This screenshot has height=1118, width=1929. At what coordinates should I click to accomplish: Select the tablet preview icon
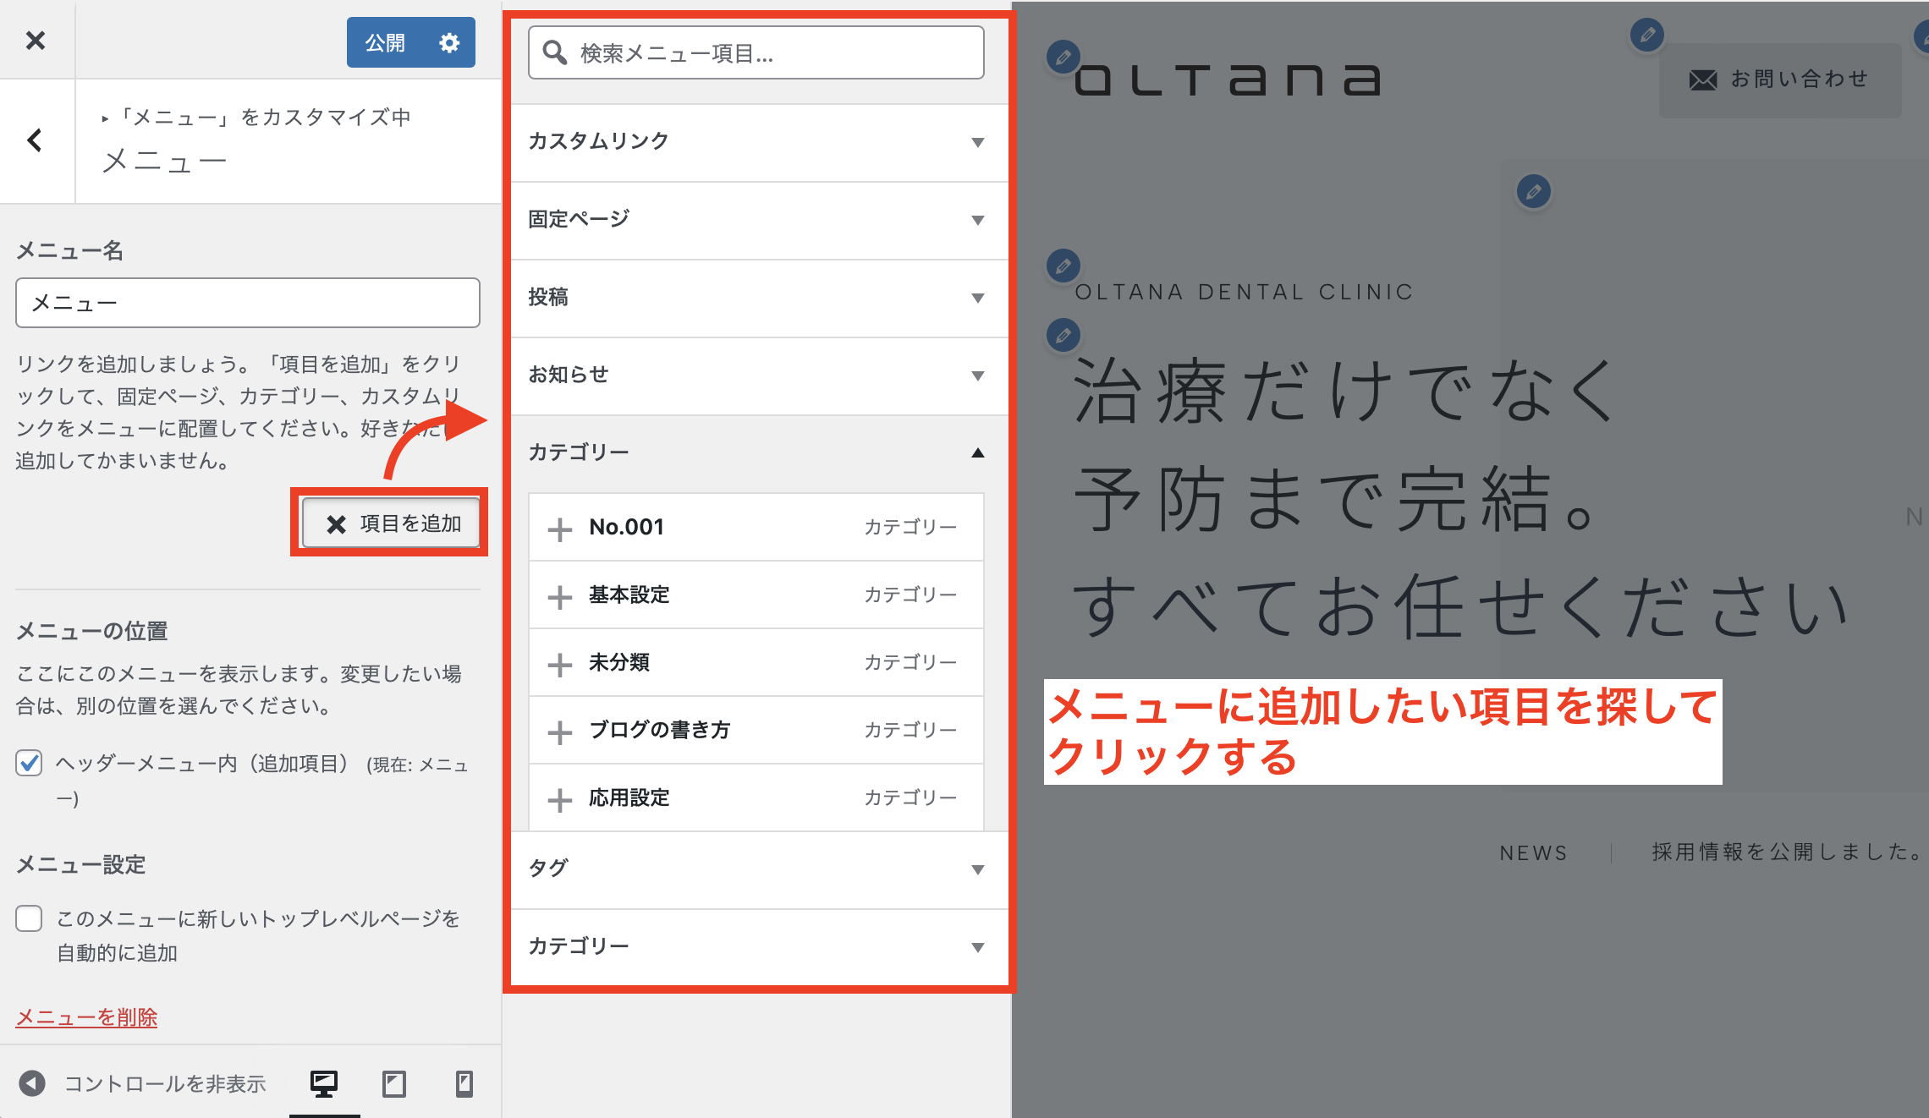pyautogui.click(x=393, y=1083)
